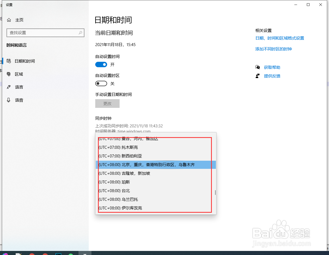Maximize the 设置 window
Screen dimensions: 329x255
coord(308,5)
